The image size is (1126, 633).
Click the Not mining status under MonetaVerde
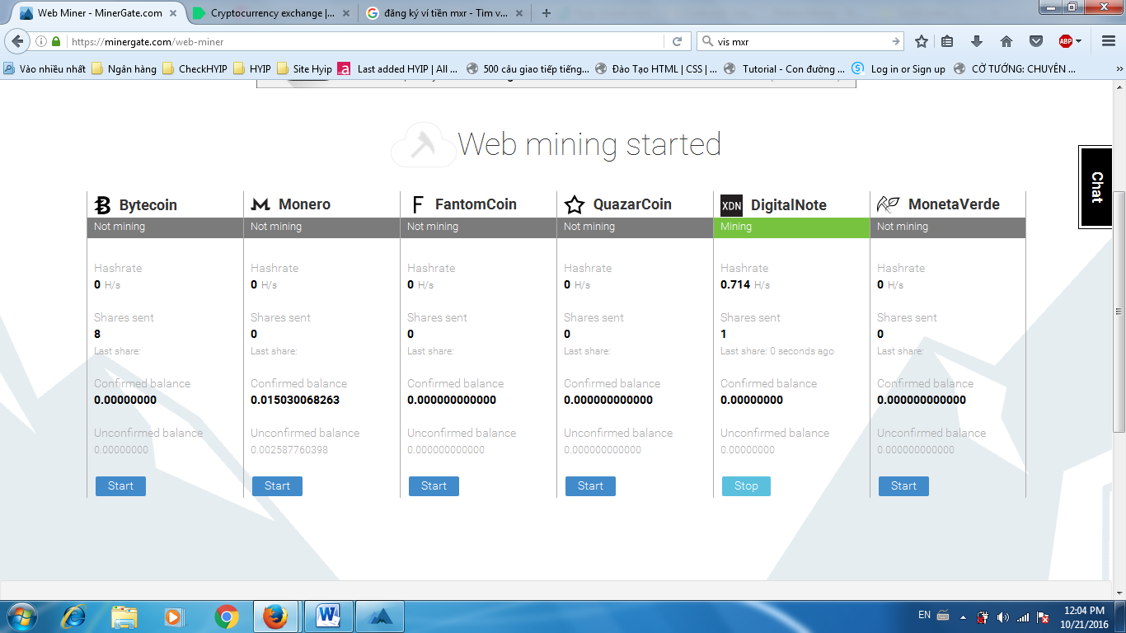[948, 227]
